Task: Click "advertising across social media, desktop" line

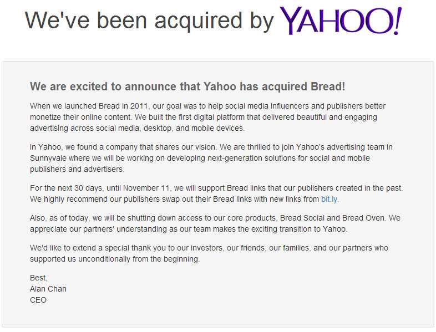Action: (x=138, y=128)
